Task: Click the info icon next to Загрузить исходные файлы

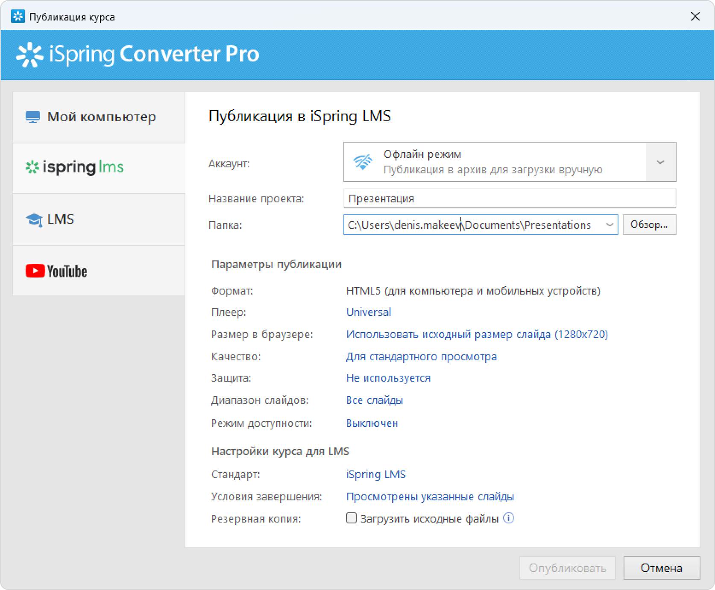Action: pos(509,518)
